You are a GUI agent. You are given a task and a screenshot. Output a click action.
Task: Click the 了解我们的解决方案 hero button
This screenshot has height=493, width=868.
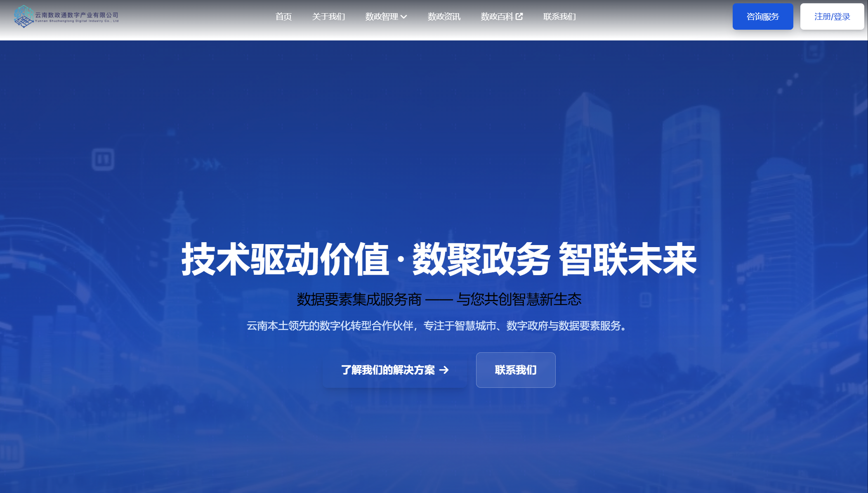click(x=388, y=370)
